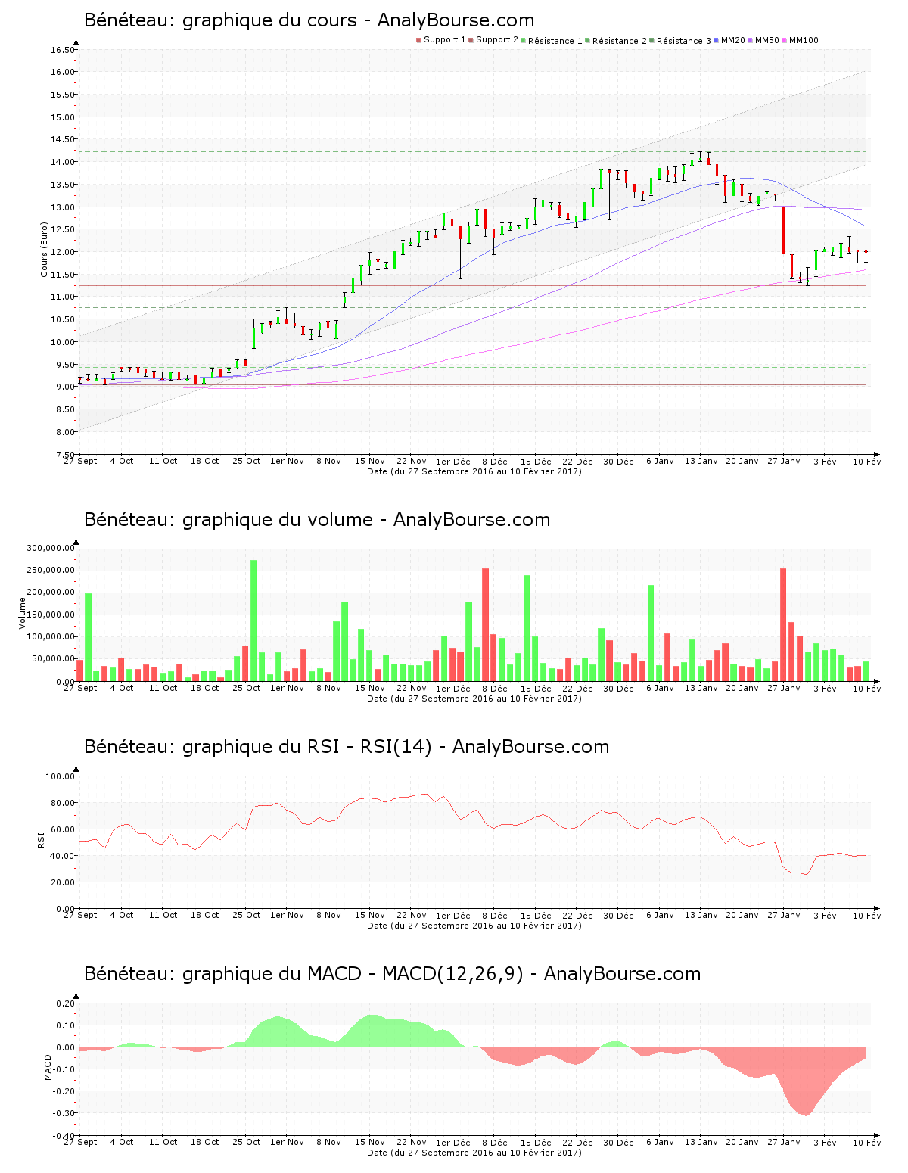The width and height of the screenshot is (908, 1173).
Task: Click the 'graphique du MACD - MACD(12,26,9)' title
Action: point(353,974)
